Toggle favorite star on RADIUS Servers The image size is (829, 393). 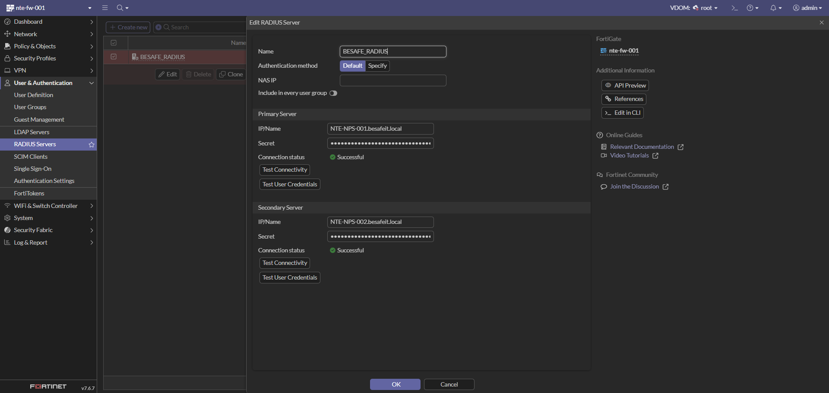pyautogui.click(x=92, y=145)
